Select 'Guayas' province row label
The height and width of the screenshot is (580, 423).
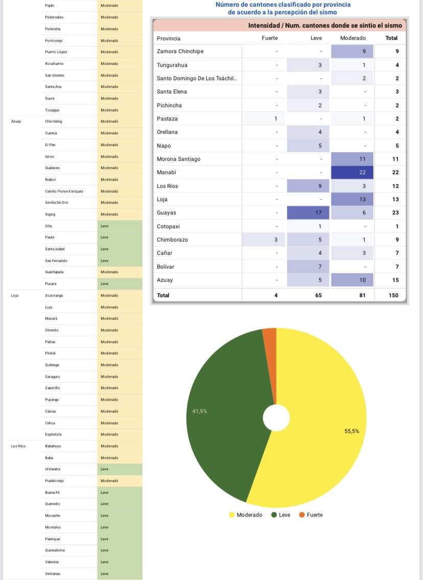(167, 213)
